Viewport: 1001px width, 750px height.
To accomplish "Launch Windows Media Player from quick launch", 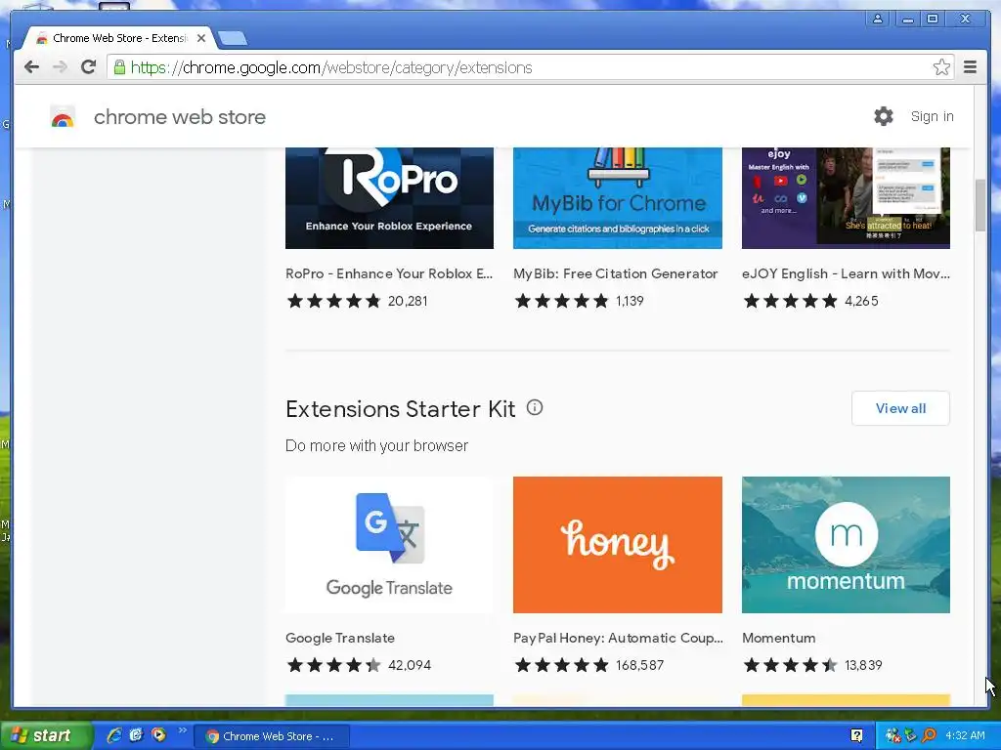I will click(158, 735).
